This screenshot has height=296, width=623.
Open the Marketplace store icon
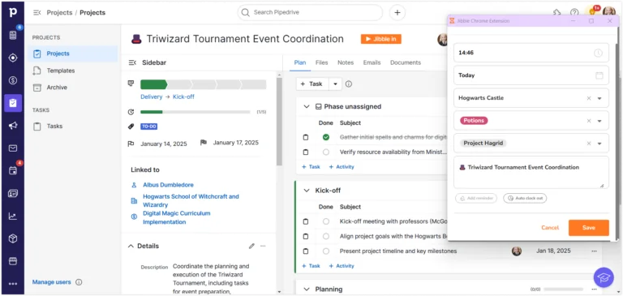tap(13, 261)
